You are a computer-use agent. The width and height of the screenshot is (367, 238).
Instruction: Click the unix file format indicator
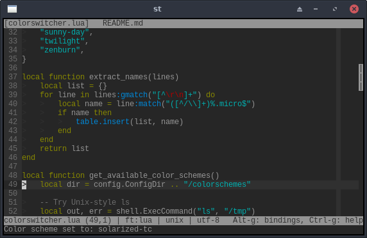click(175, 220)
